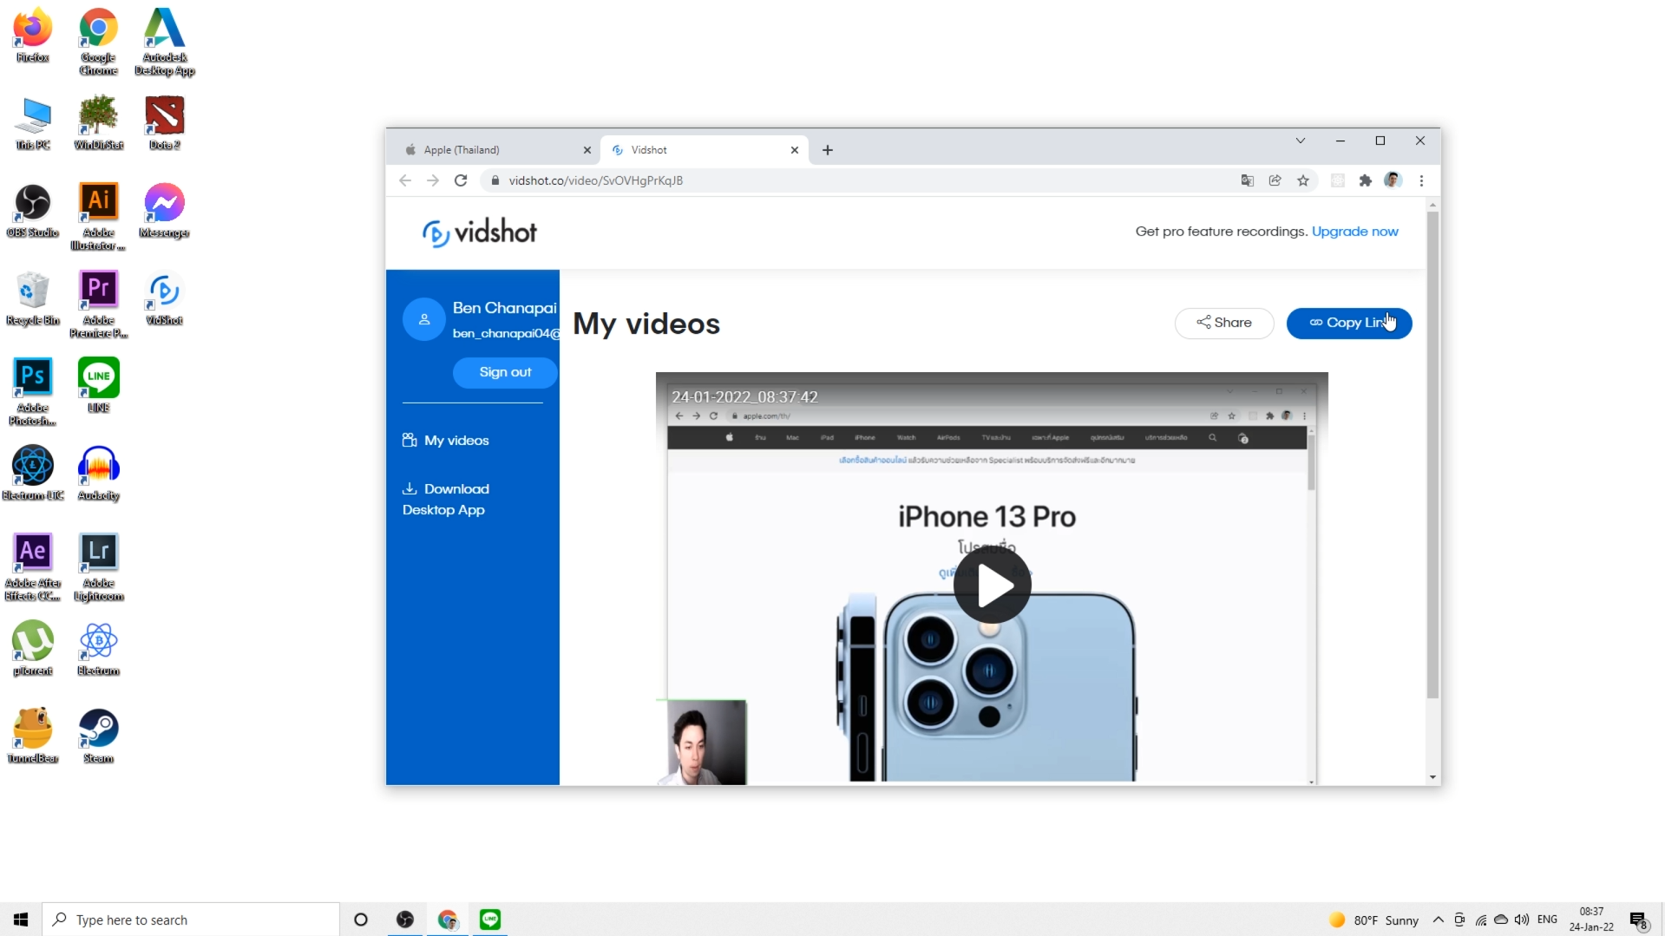Open My videos in sidebar
Screen dimensions: 1665x936
446,441
